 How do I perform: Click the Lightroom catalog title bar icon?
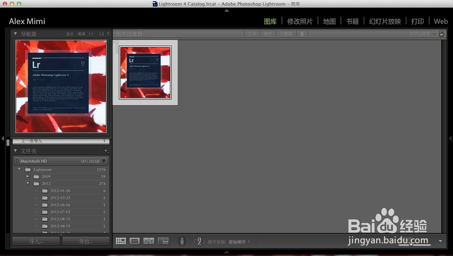(x=155, y=4)
